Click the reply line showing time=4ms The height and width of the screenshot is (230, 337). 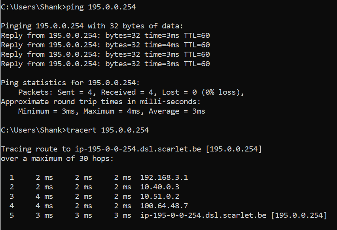(x=105, y=45)
